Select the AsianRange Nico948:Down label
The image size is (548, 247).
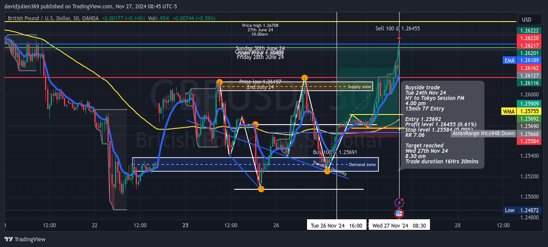coord(483,133)
